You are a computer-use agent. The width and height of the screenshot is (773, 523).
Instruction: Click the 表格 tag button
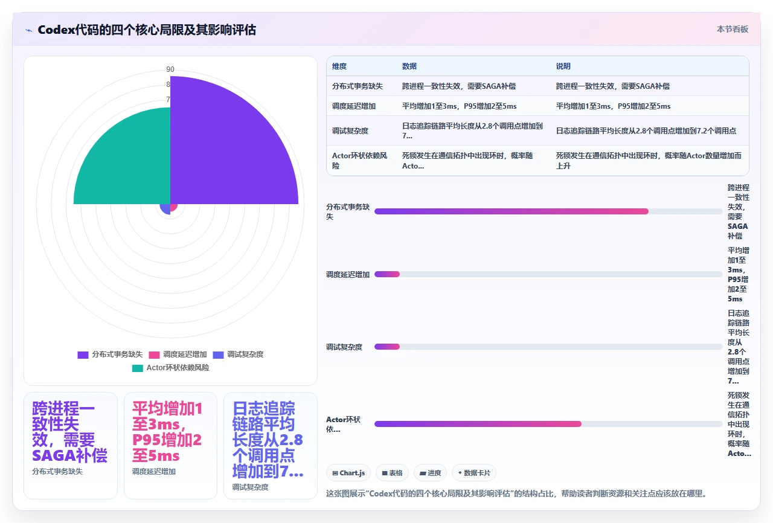point(393,473)
